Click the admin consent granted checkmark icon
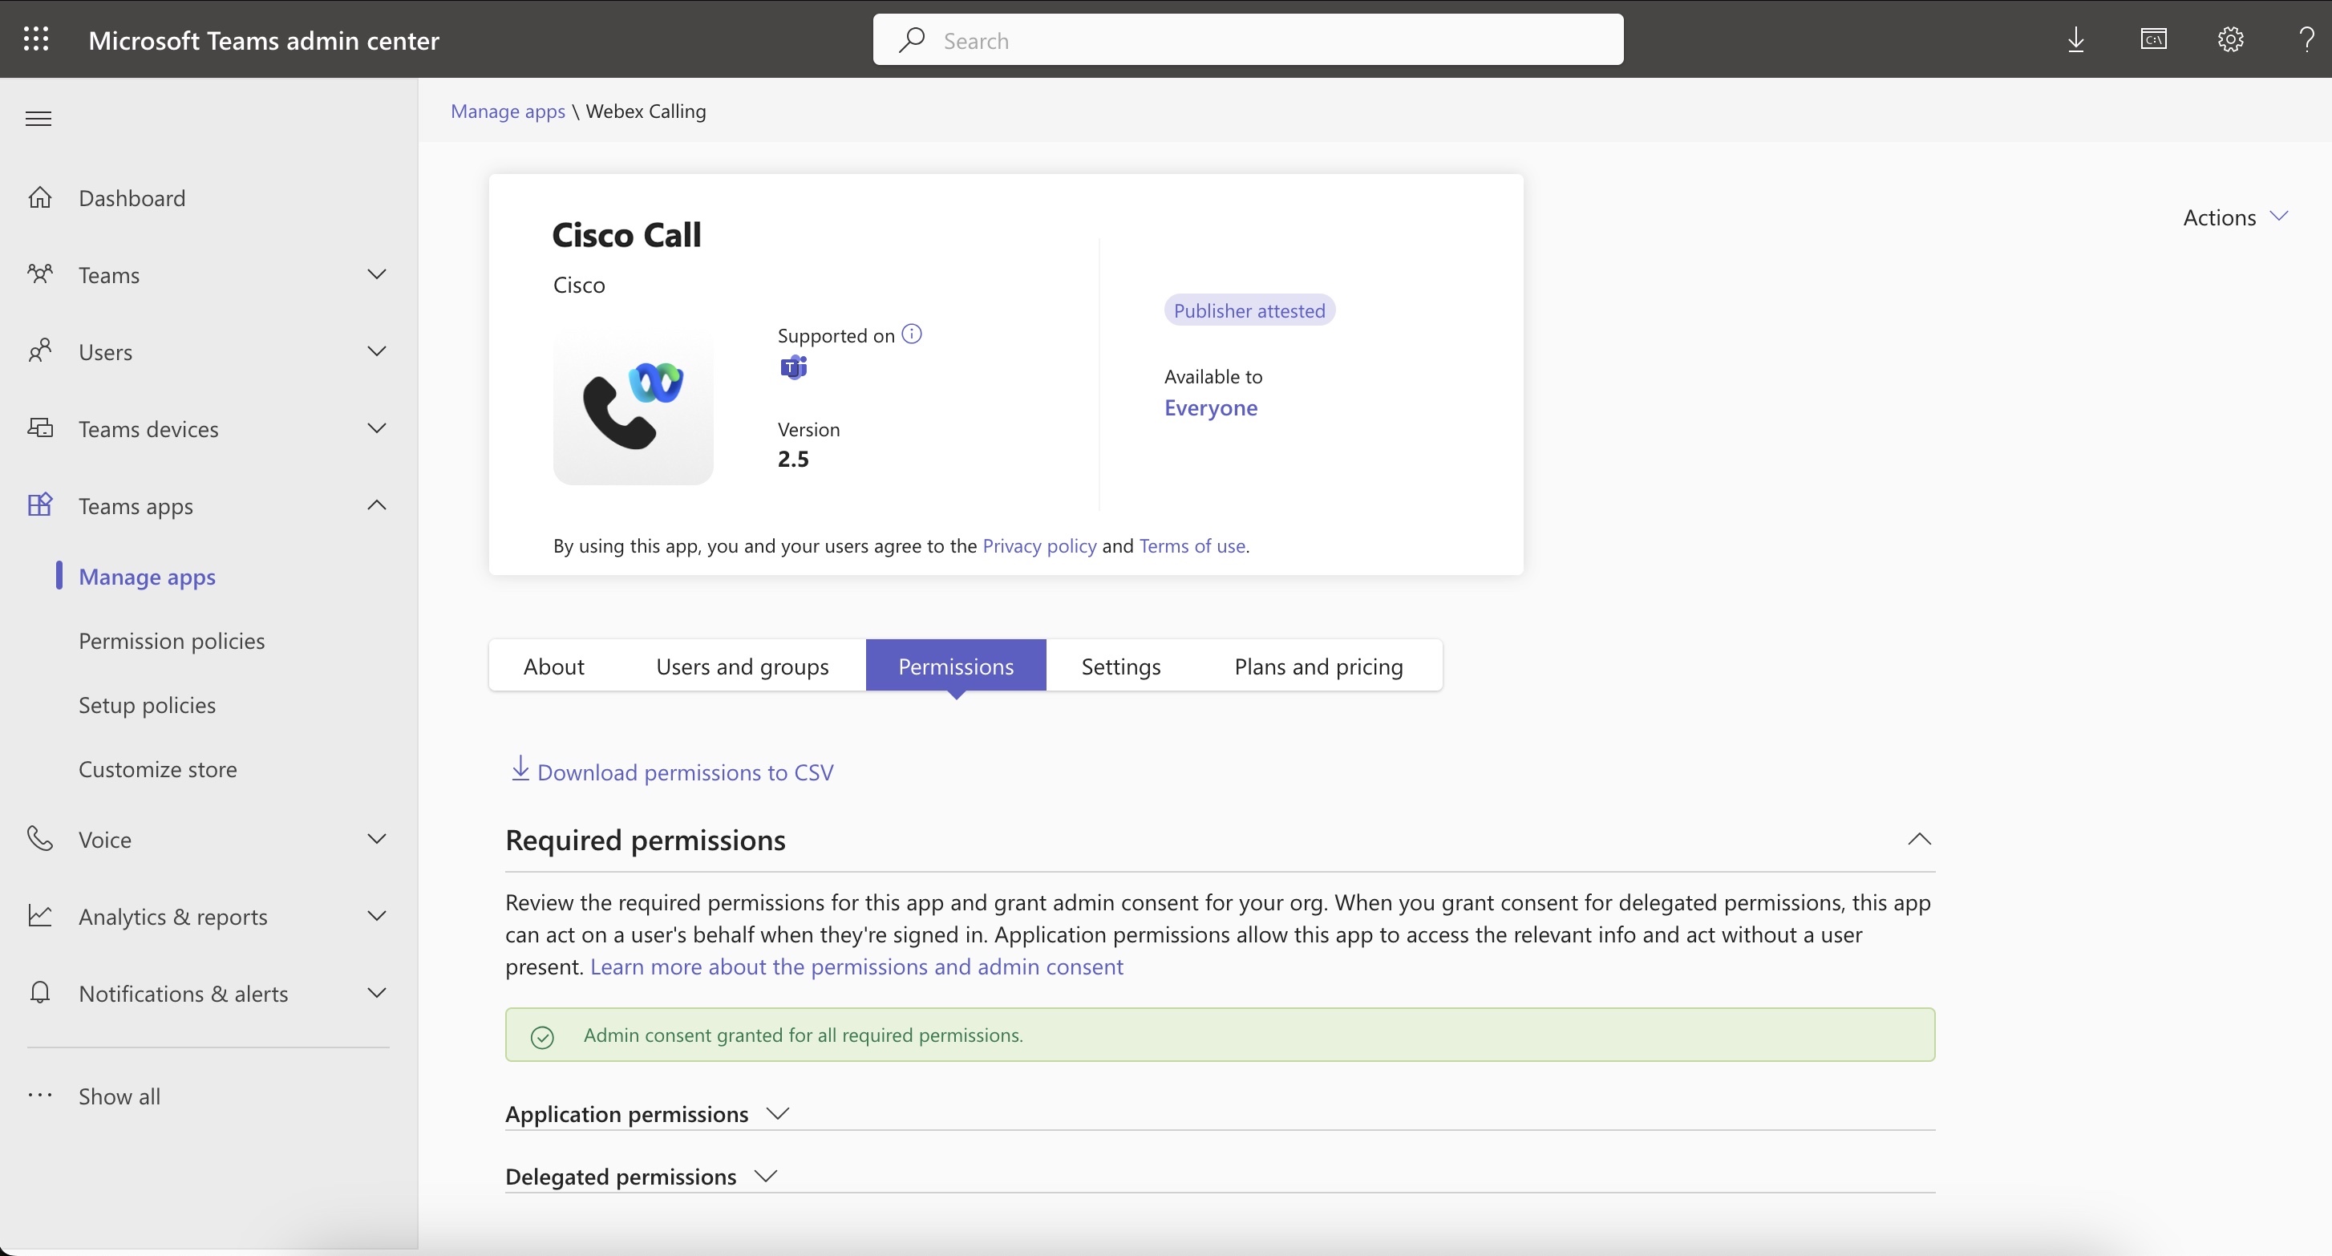2332x1256 pixels. coord(541,1035)
